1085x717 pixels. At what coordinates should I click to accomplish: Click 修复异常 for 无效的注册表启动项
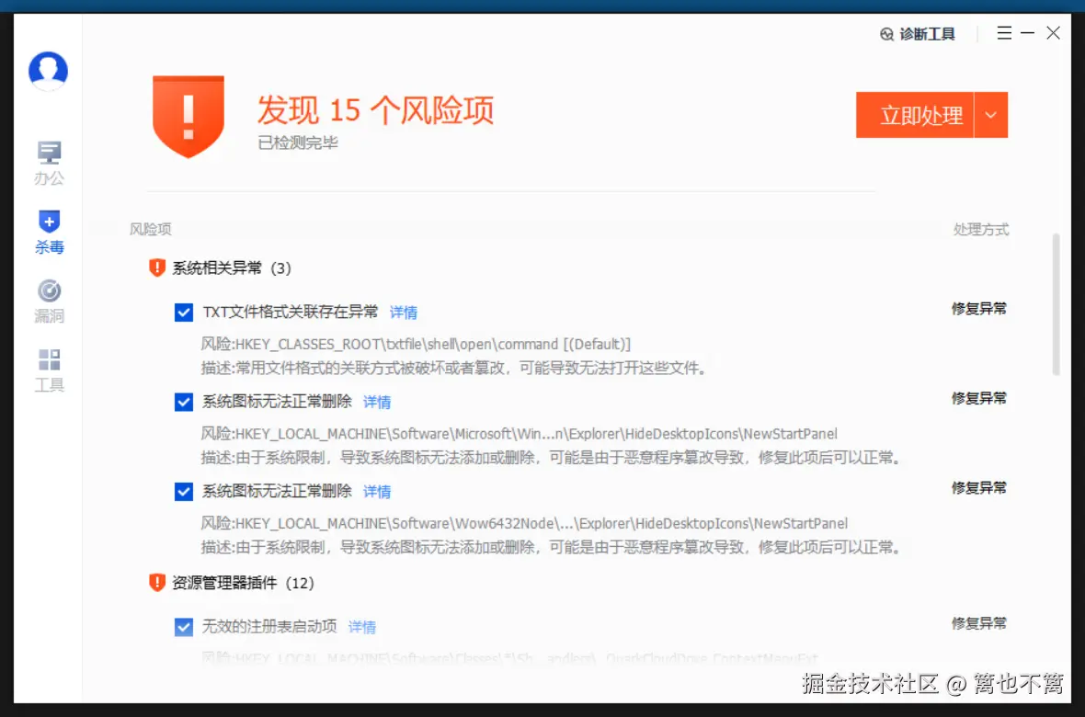(978, 623)
